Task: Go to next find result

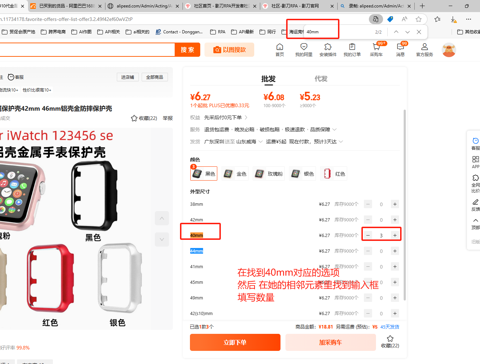Action: coord(408,32)
